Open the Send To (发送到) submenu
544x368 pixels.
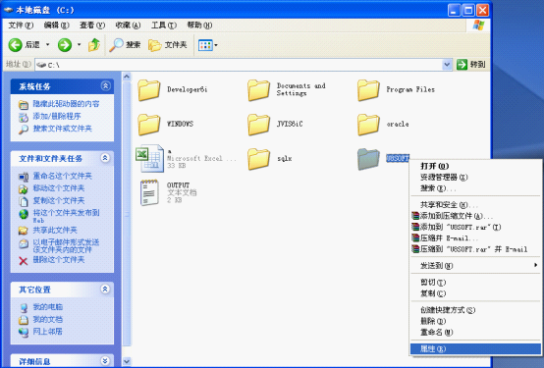tap(475, 266)
